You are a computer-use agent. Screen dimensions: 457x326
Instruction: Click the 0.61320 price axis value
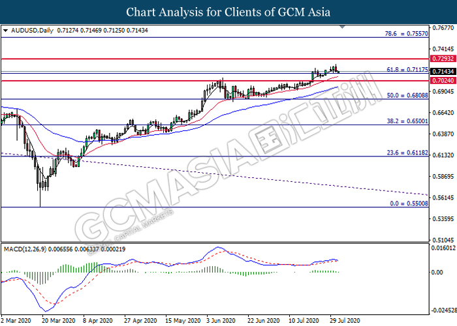click(x=443, y=155)
